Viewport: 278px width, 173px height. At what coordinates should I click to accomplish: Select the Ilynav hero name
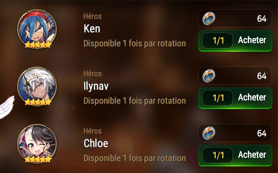(96, 86)
